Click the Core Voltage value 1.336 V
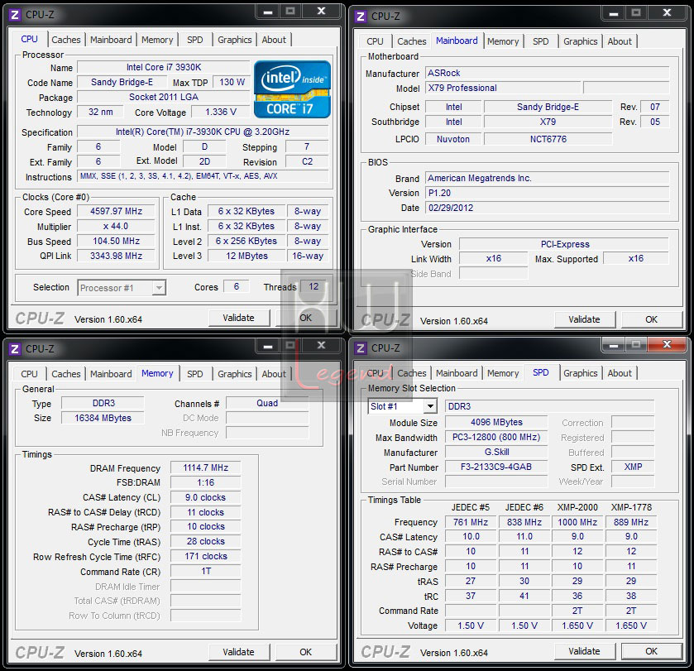This screenshot has height=671, width=694. click(x=221, y=112)
